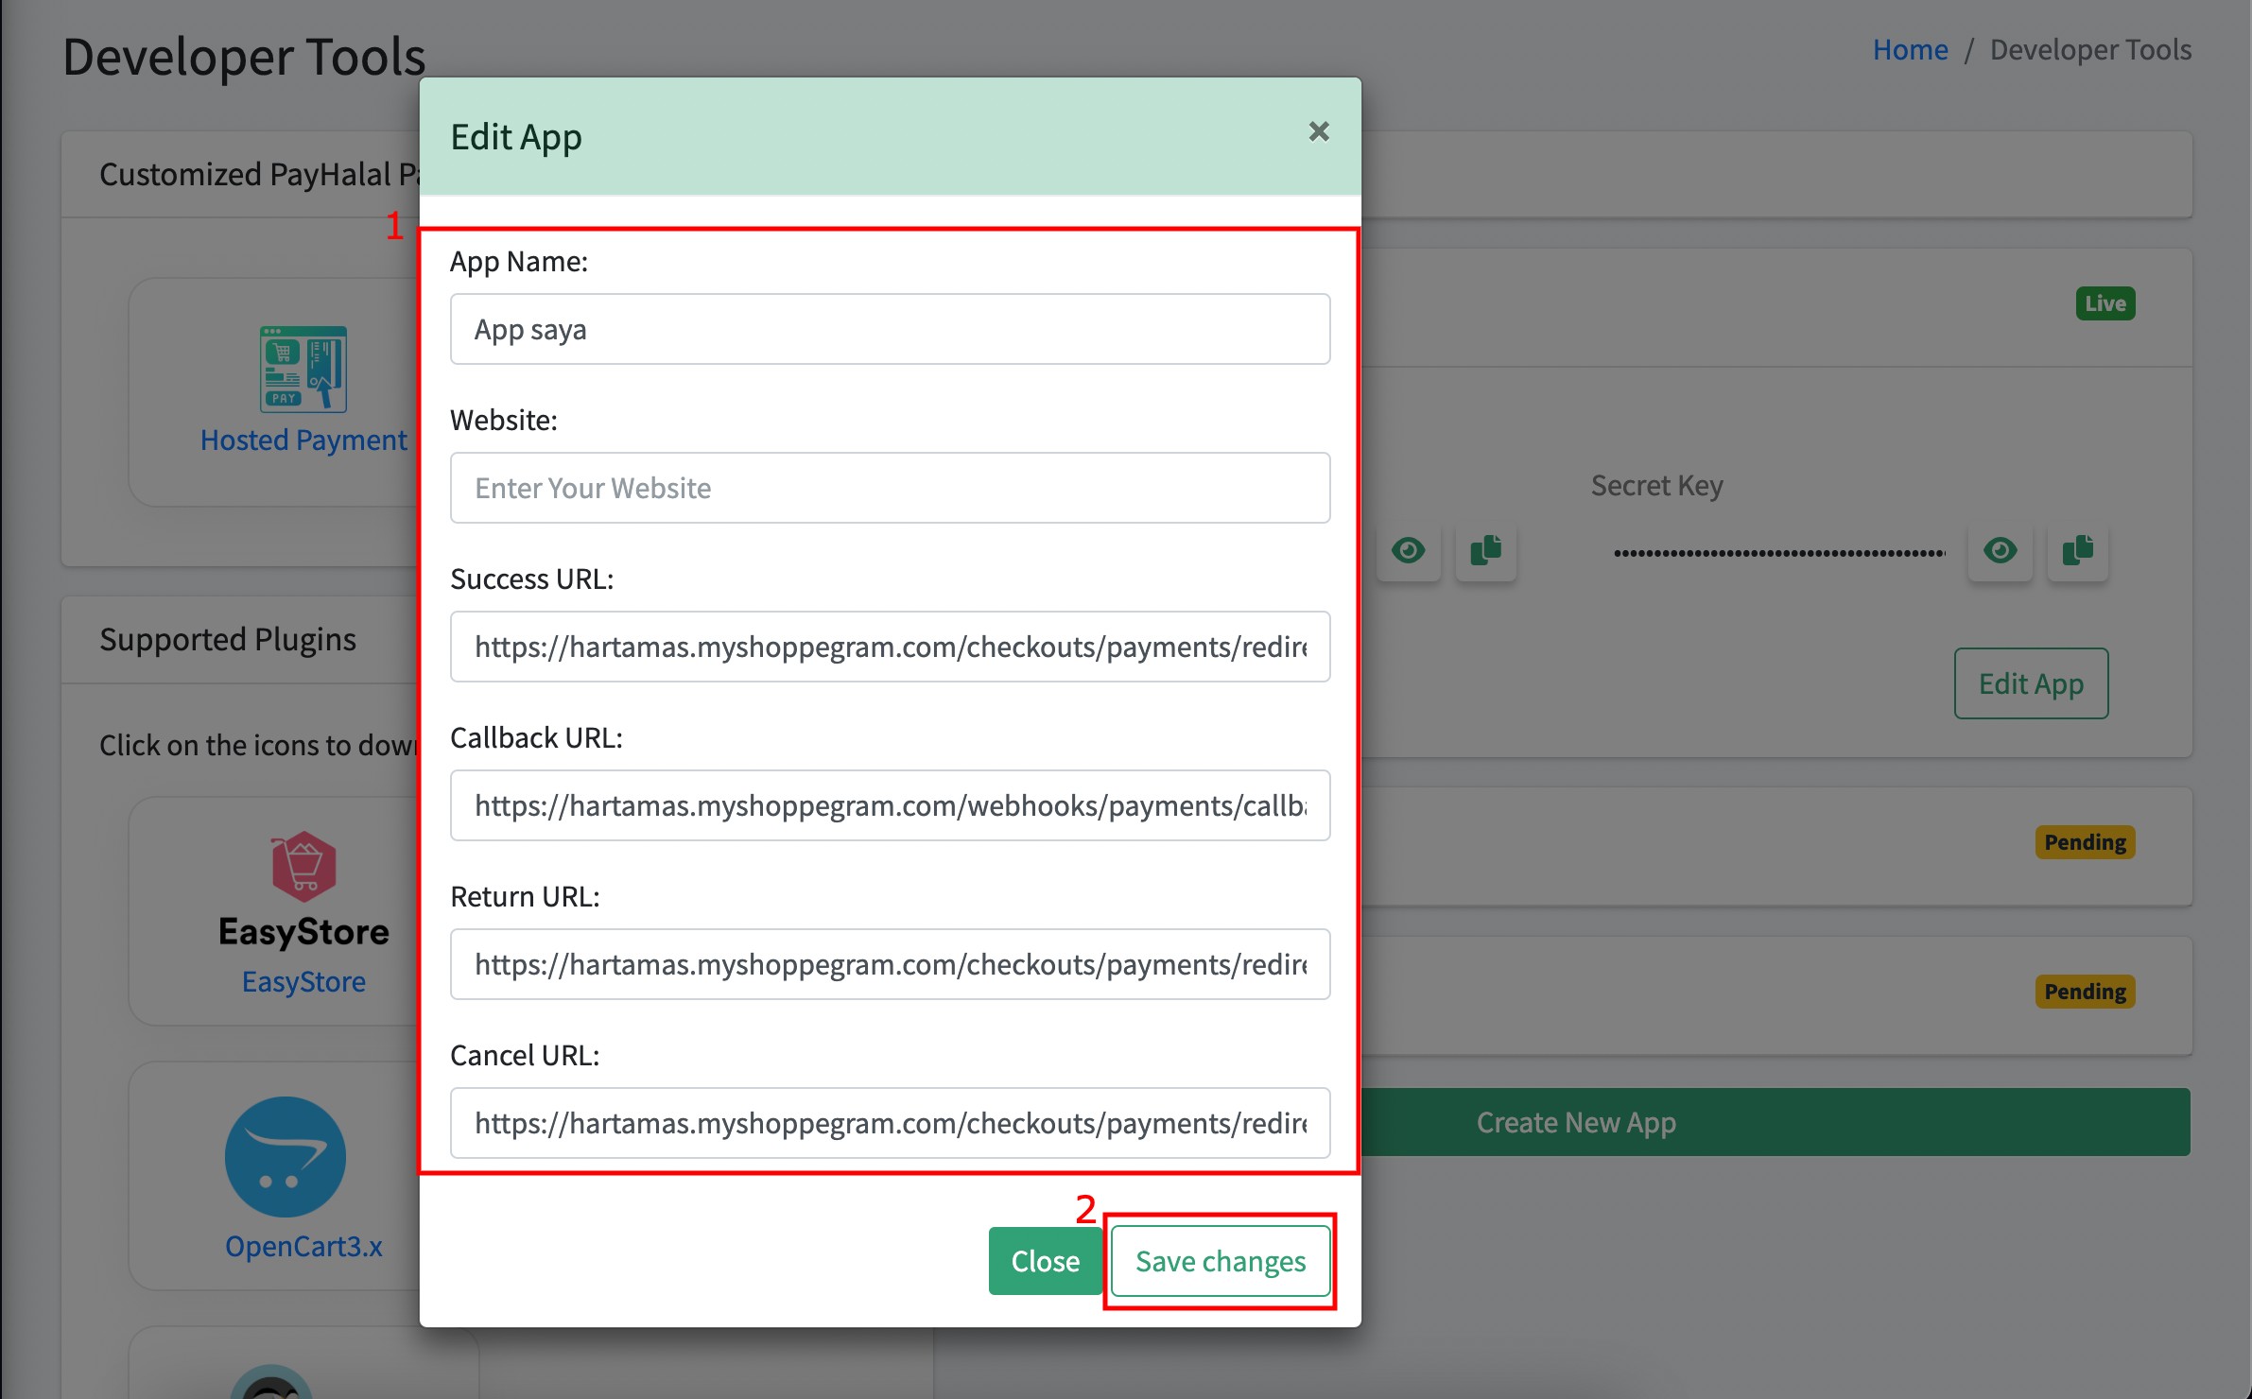Go to Home breadcrumb link

1910,49
